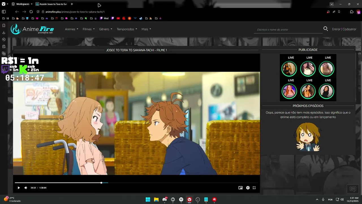Click the anime name search field
The height and width of the screenshot is (204, 362).
point(288,29)
